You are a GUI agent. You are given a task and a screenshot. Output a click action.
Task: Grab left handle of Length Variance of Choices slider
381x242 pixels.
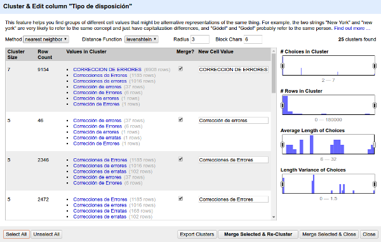click(x=283, y=184)
